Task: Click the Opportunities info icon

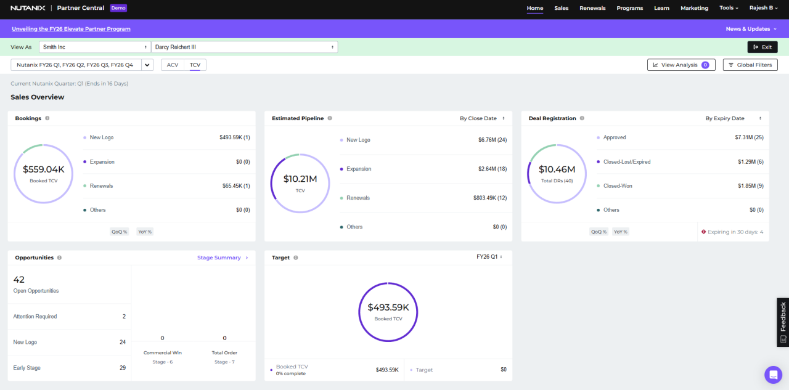Action: (58, 257)
